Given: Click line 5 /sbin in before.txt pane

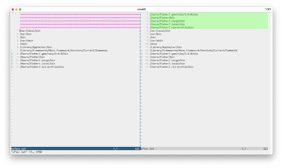Looking at the screenshot, I should pyautogui.click(x=24, y=44).
